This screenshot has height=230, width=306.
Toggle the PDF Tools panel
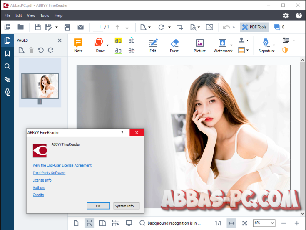click(x=254, y=27)
